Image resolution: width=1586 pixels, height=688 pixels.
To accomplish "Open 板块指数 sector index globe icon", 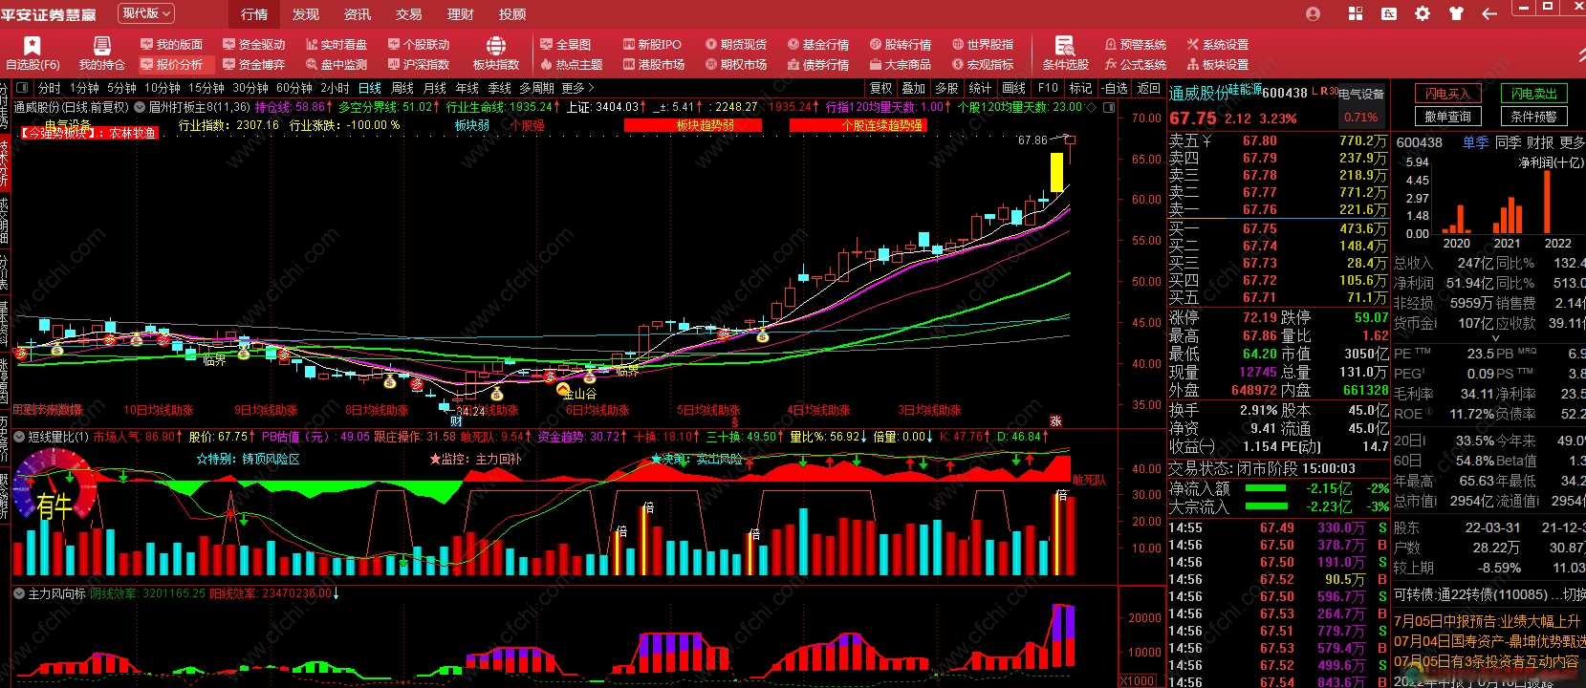I will [496, 54].
